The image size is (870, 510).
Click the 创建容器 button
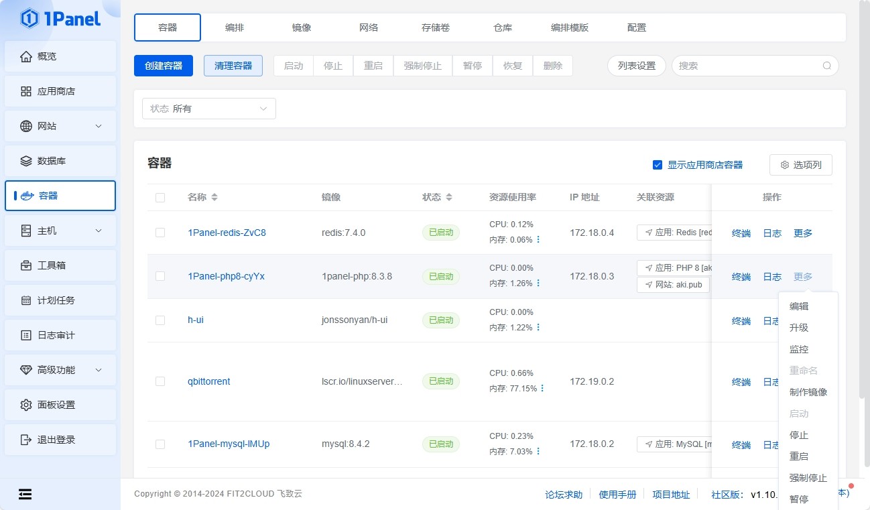(164, 66)
